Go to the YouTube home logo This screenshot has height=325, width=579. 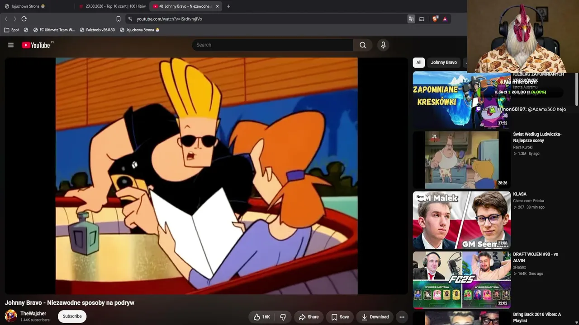(36, 45)
